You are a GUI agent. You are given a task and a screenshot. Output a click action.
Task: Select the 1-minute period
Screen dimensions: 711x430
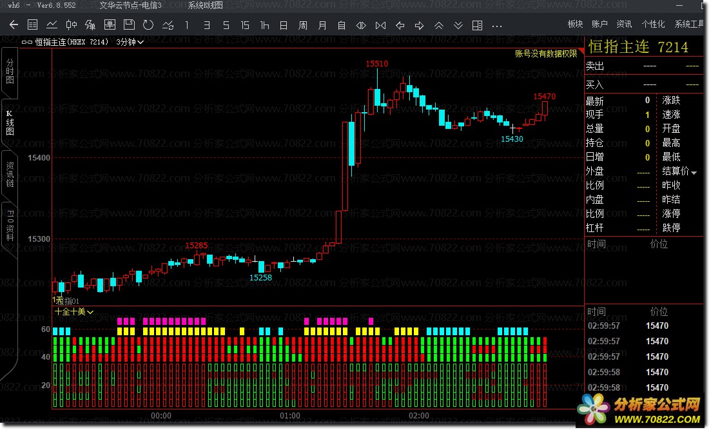pos(187,25)
